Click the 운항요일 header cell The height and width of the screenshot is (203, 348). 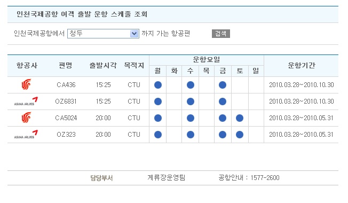point(207,60)
